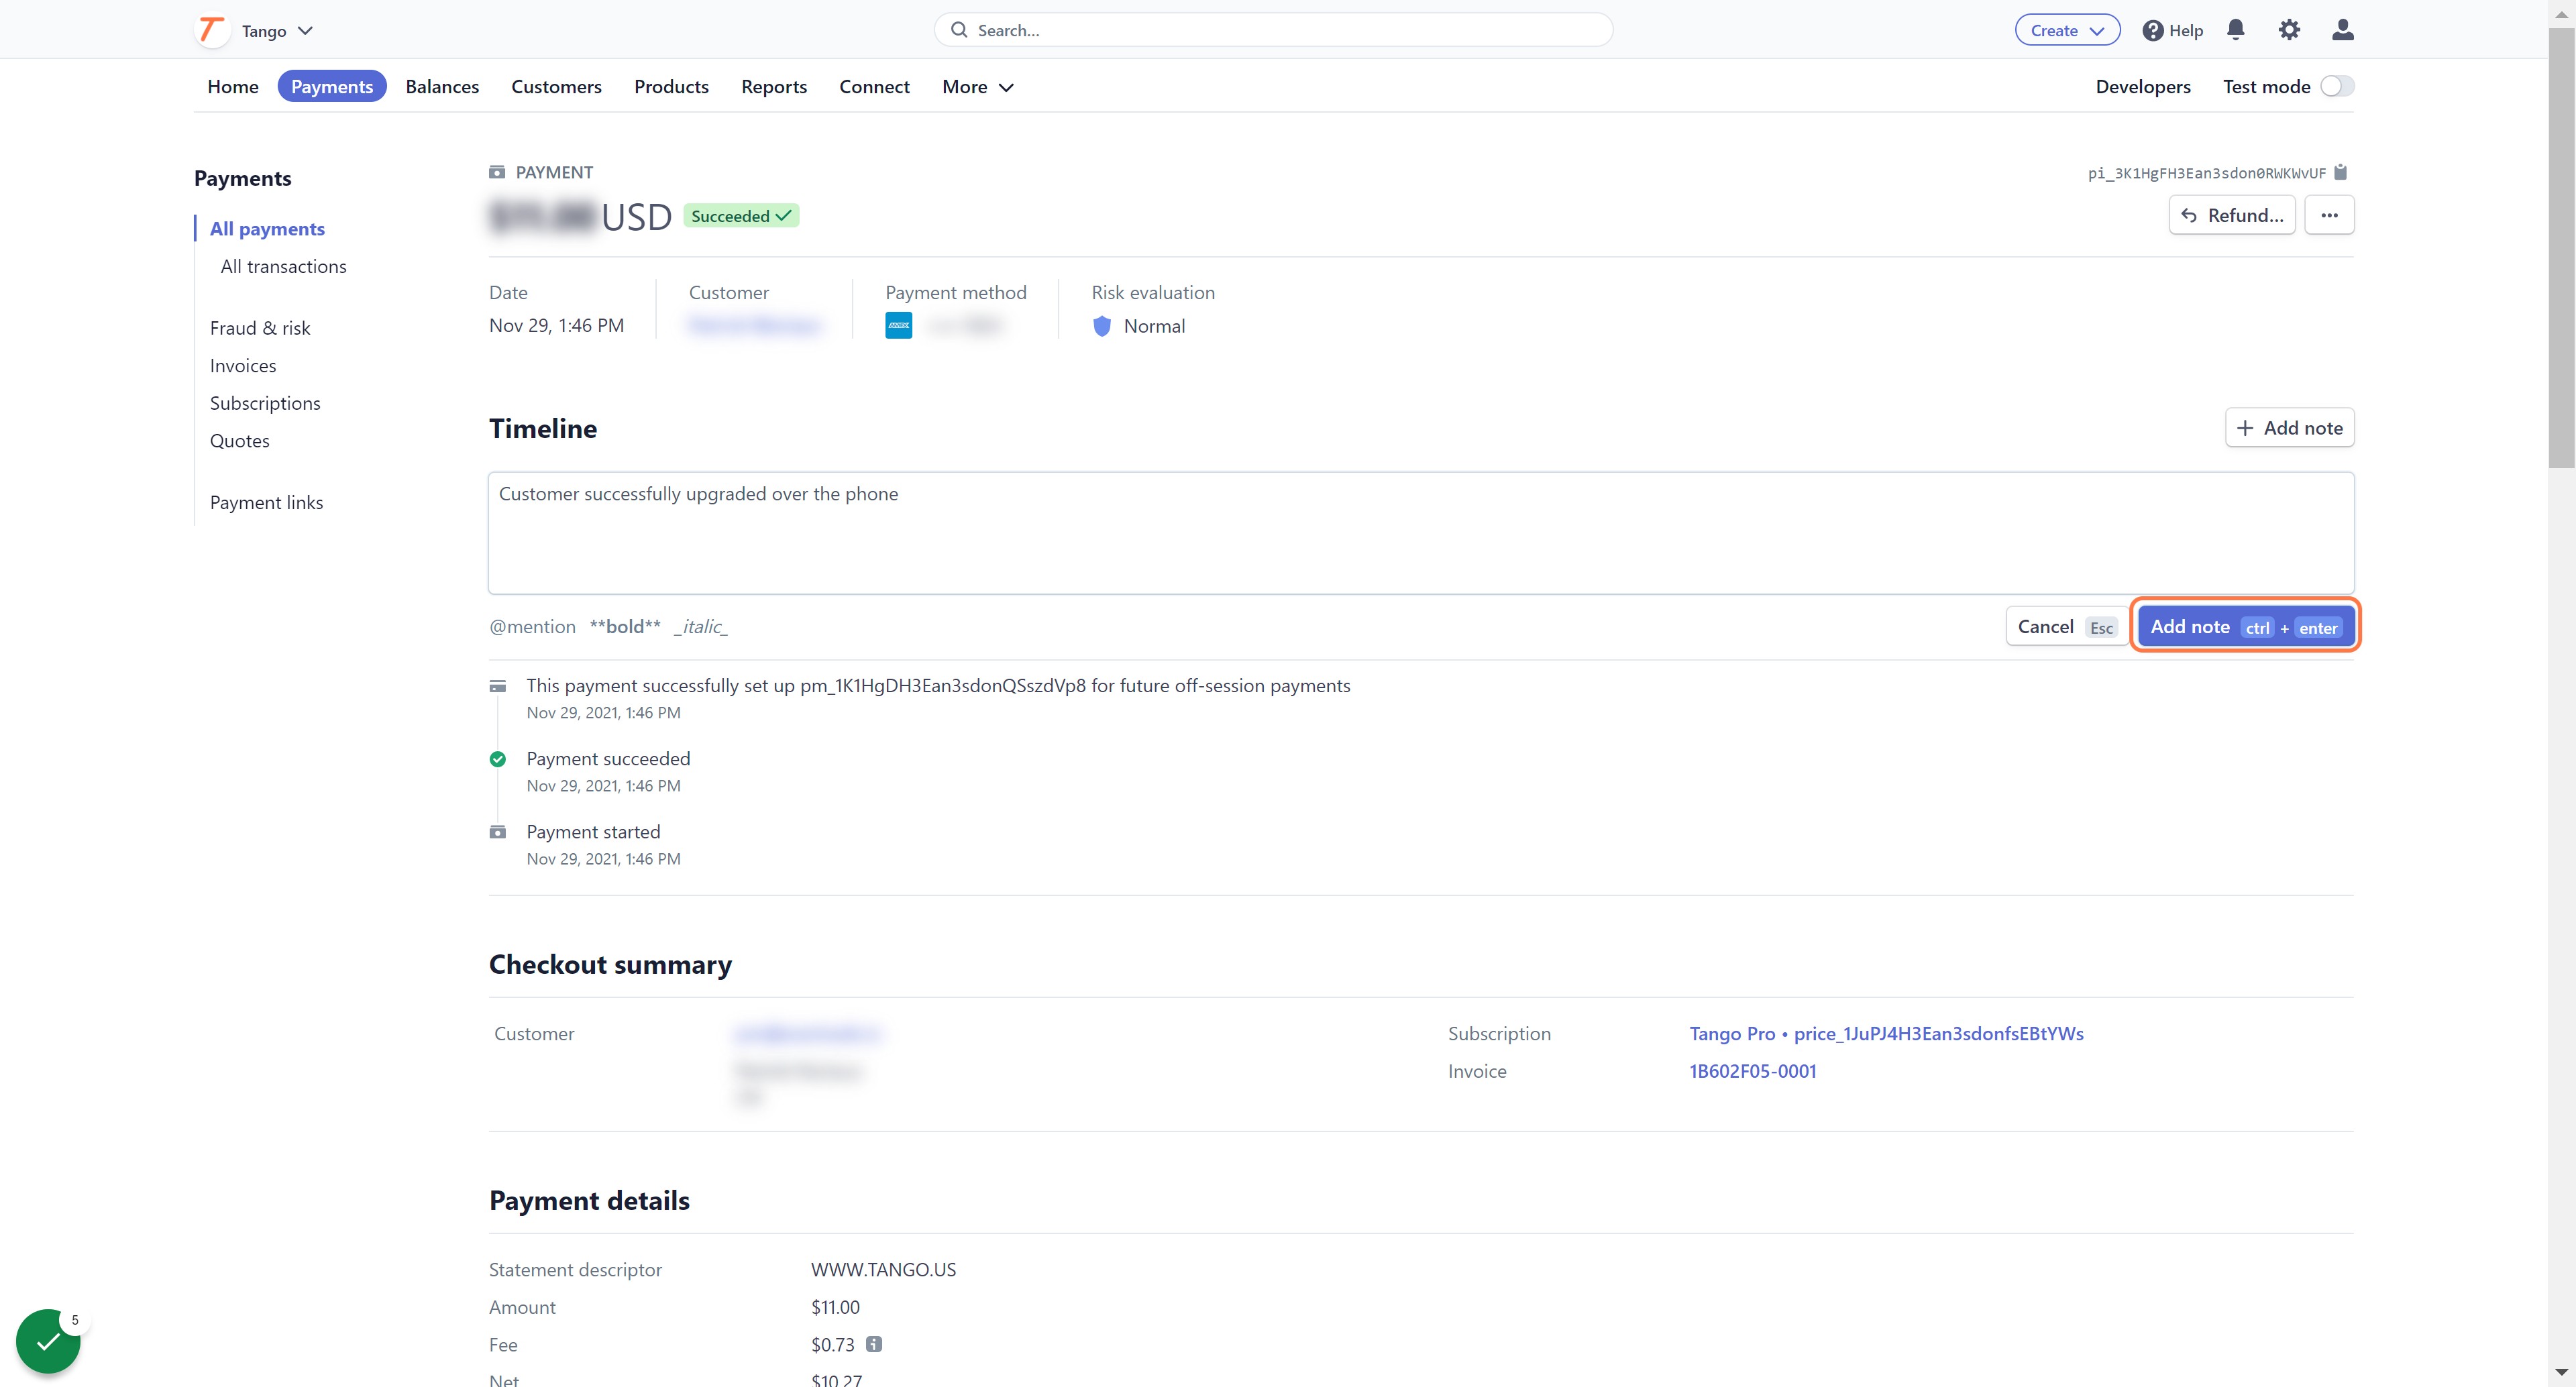
Task: Open the Customers tab
Action: (x=556, y=87)
